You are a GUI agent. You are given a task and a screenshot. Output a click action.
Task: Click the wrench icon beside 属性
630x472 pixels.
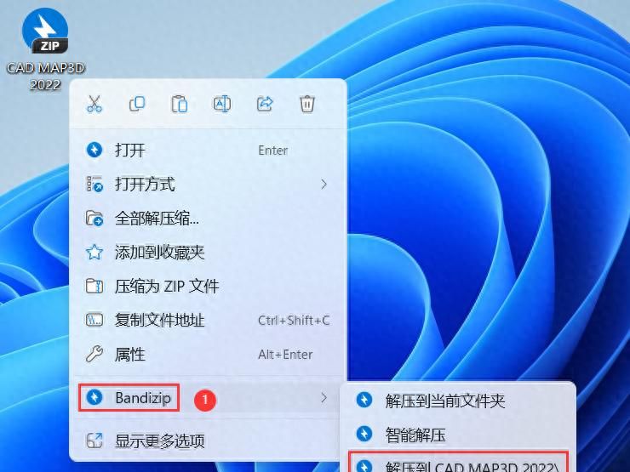(94, 355)
